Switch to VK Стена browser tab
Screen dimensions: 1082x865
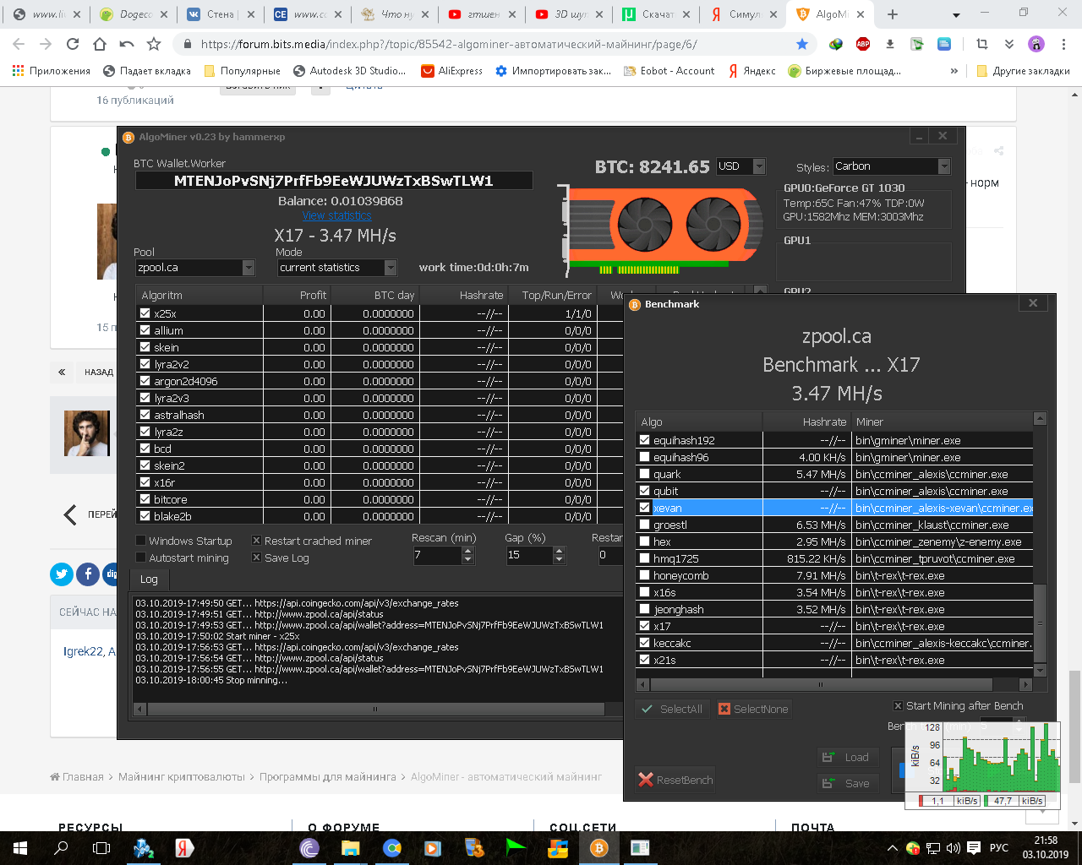click(220, 14)
